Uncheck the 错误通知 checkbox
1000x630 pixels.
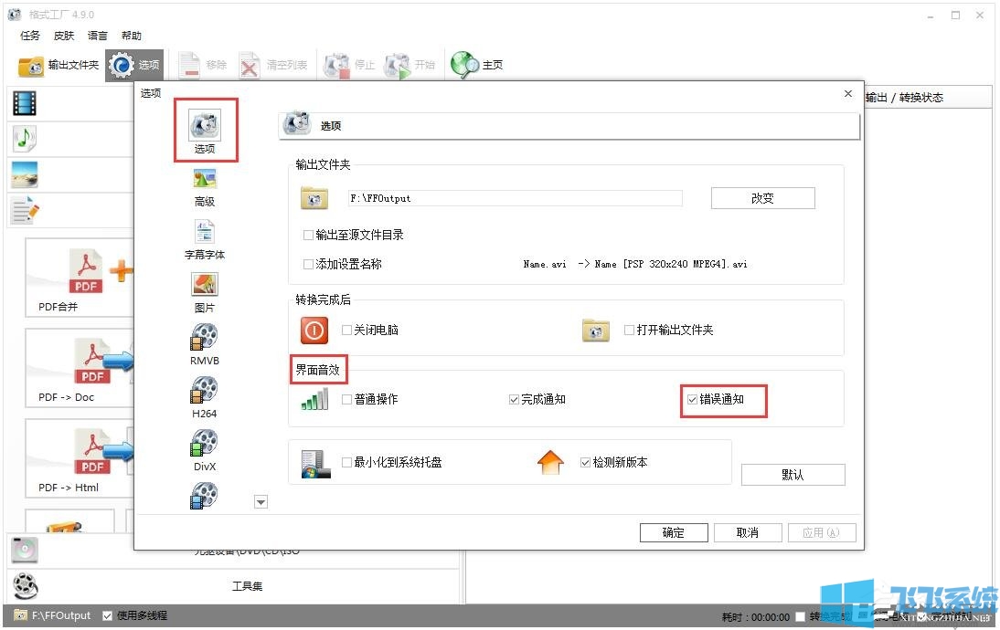[693, 400]
